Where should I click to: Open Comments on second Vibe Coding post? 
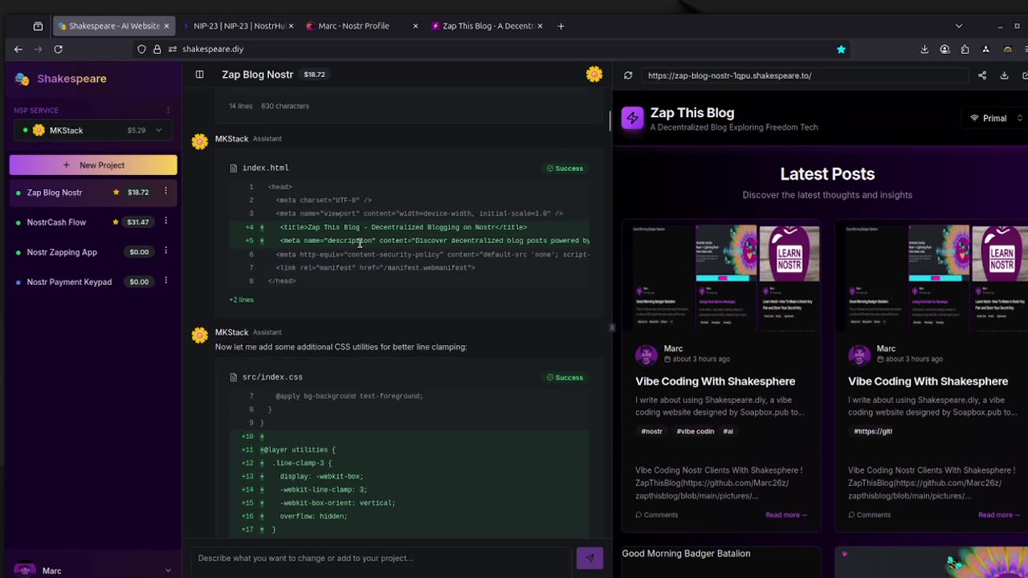(870, 515)
